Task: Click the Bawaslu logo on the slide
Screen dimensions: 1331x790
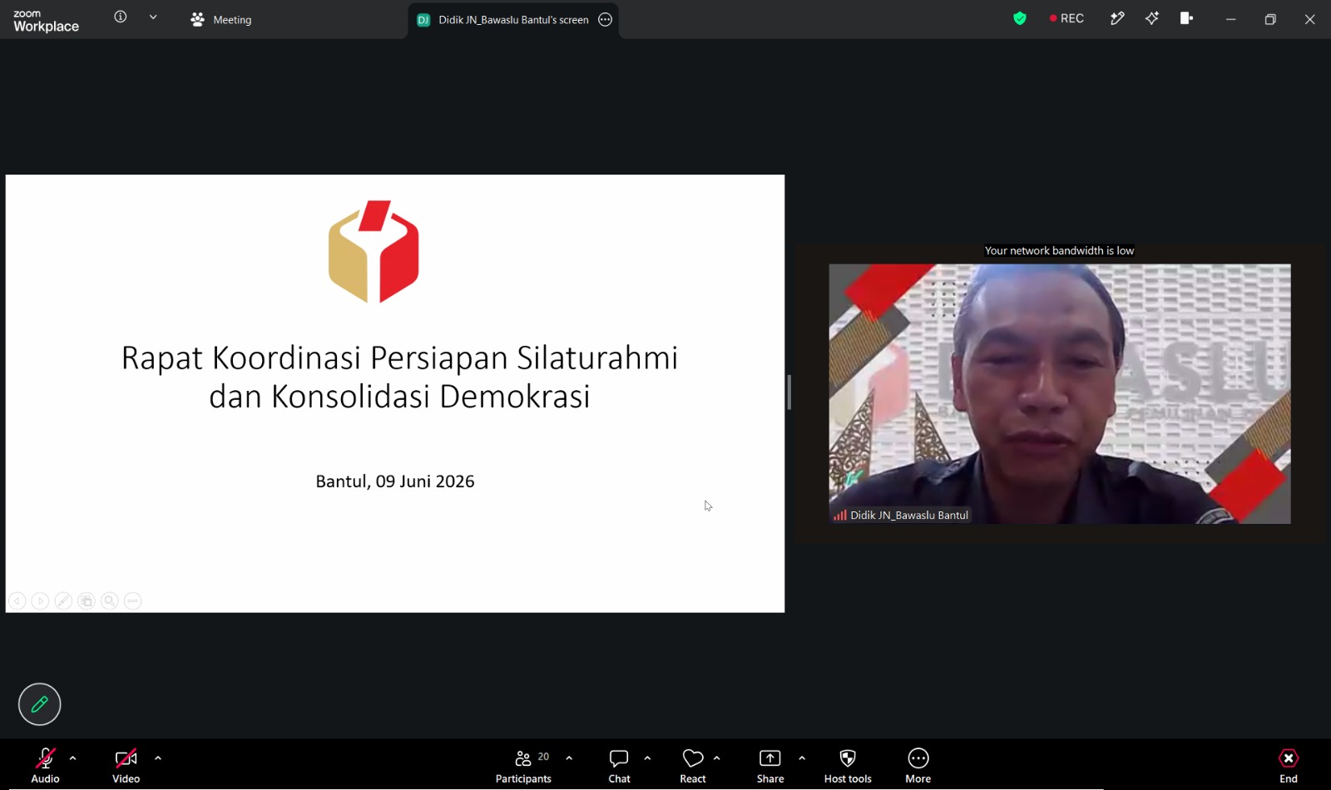Action: coord(374,251)
